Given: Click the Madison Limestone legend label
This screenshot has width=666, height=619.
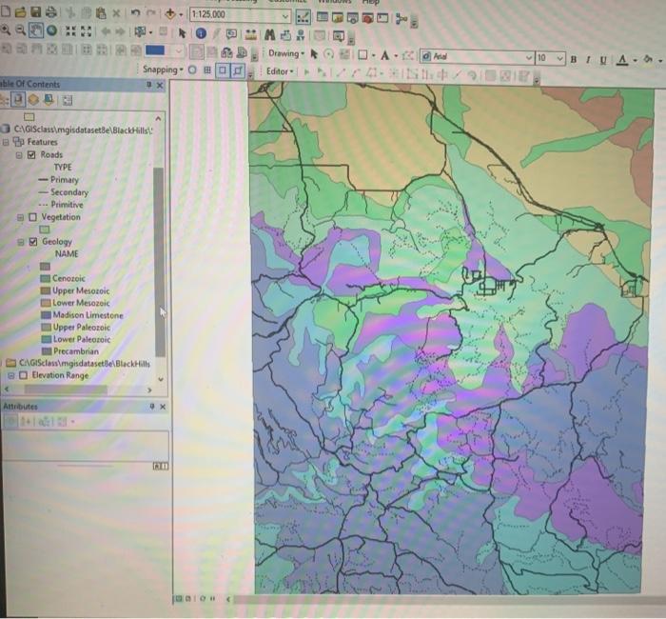Looking at the screenshot, I should (88, 315).
